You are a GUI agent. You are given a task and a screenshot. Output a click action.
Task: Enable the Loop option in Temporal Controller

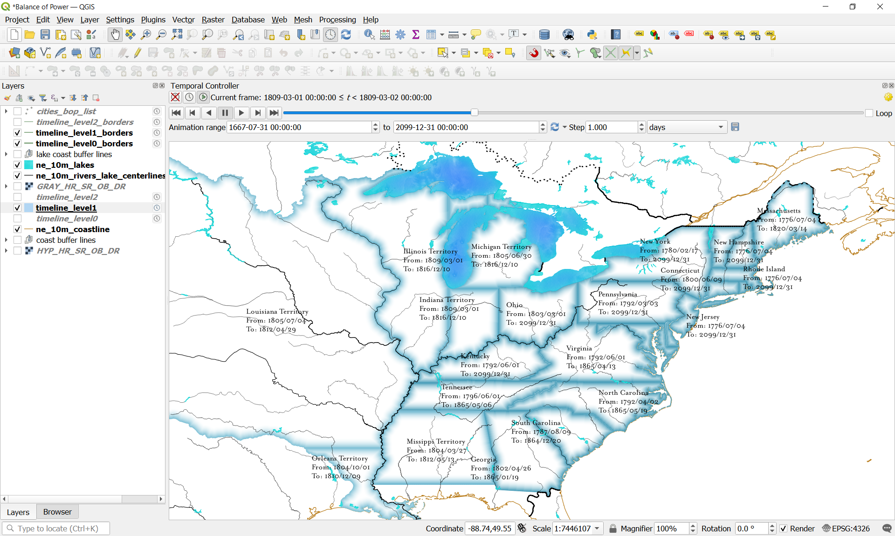click(x=869, y=113)
